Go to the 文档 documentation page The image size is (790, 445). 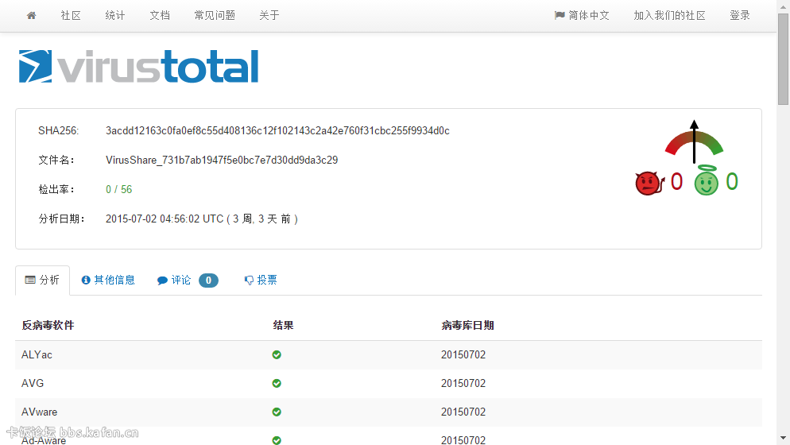[x=160, y=15]
